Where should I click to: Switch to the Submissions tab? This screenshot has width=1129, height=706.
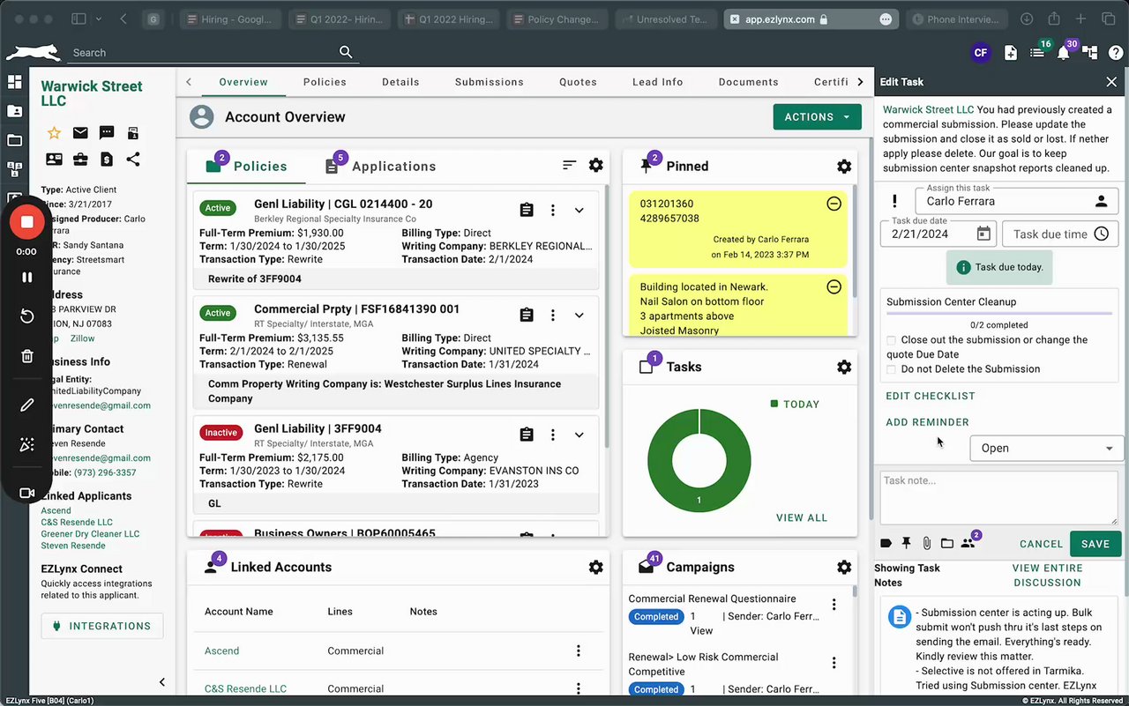[x=490, y=82]
